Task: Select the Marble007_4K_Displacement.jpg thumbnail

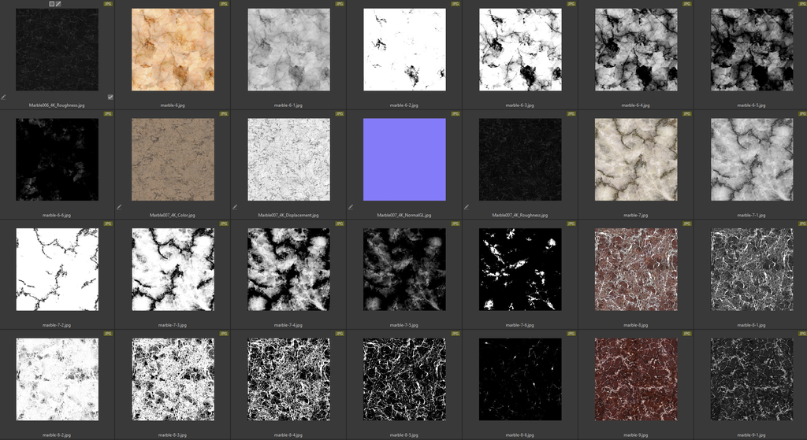Action: (288, 159)
